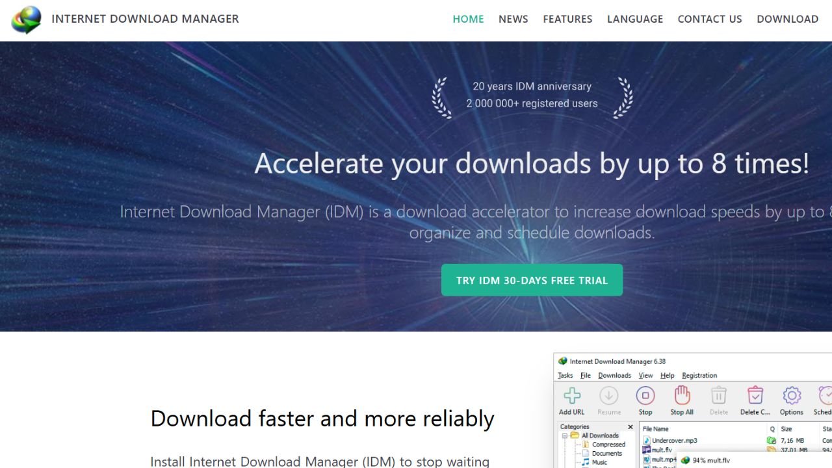Click the Q column header
Viewport: 832px width, 468px height.
[772, 429]
